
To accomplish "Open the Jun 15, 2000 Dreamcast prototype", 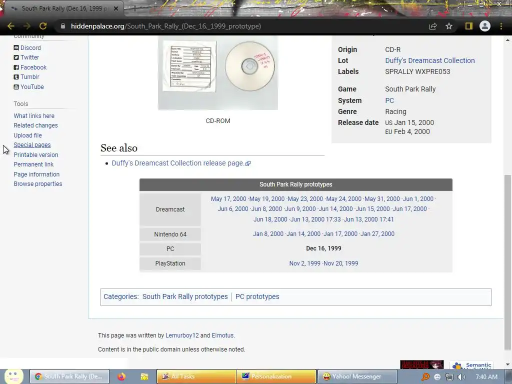I will [373, 209].
